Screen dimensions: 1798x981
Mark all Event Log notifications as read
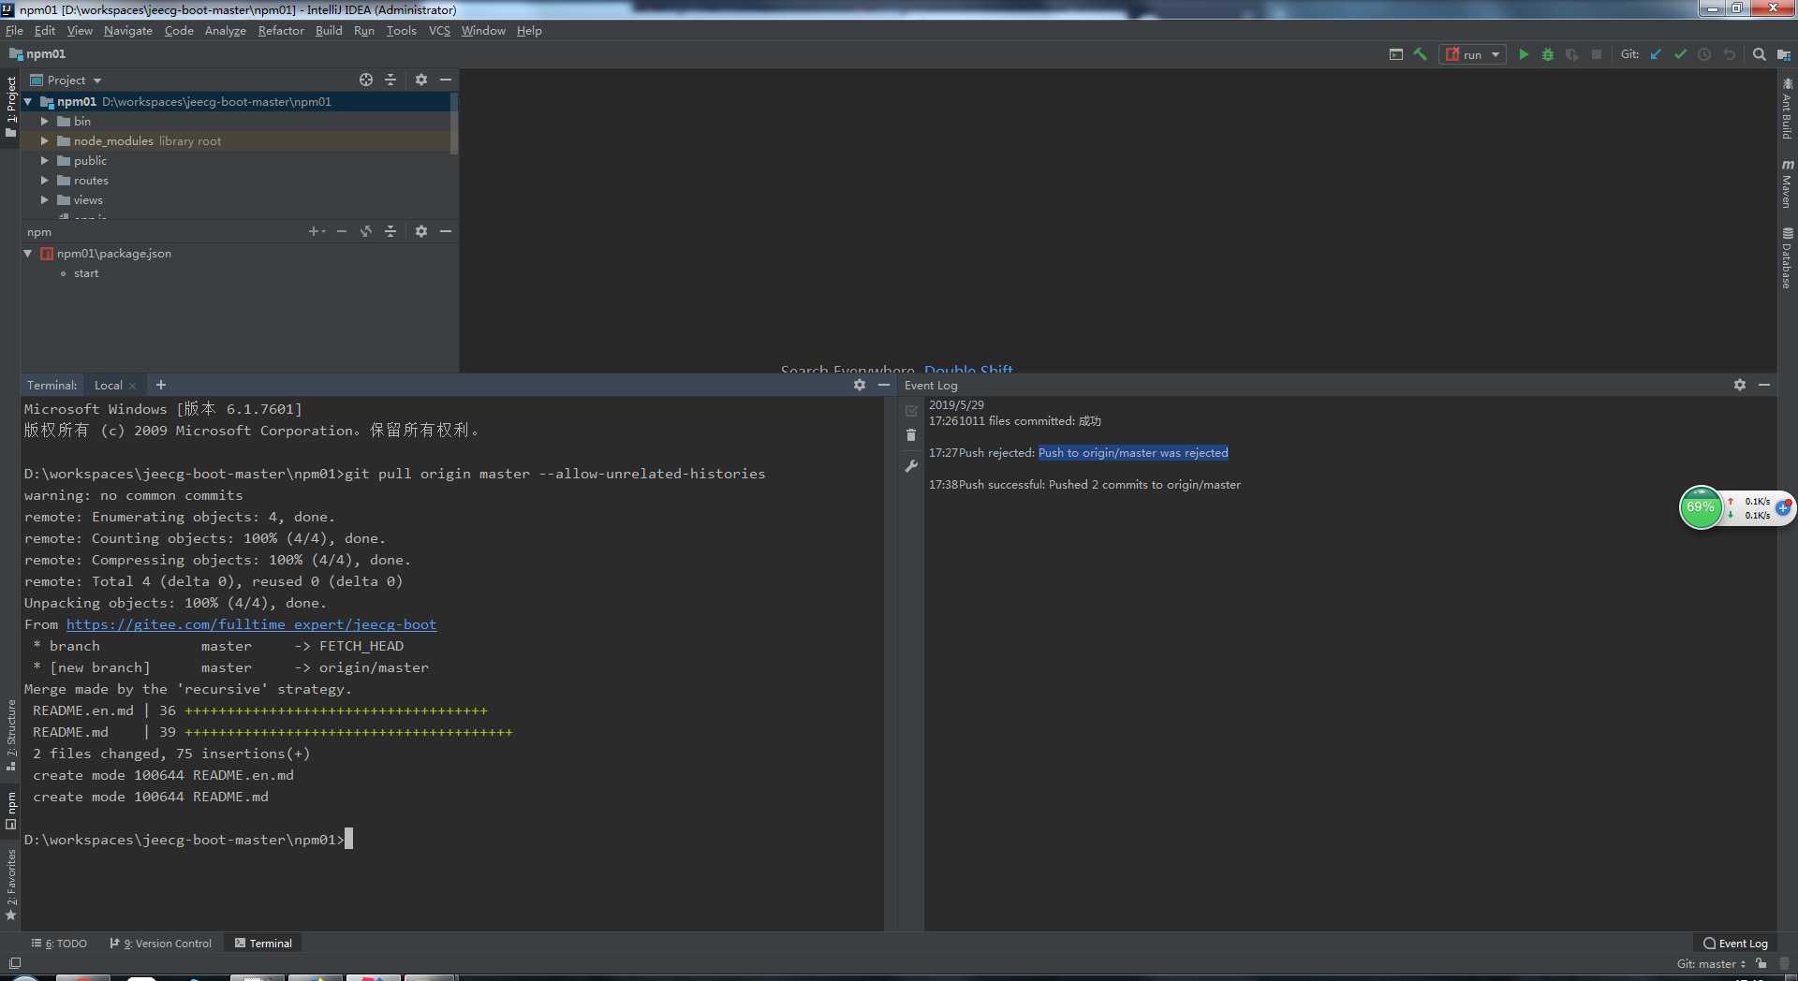pyautogui.click(x=911, y=410)
